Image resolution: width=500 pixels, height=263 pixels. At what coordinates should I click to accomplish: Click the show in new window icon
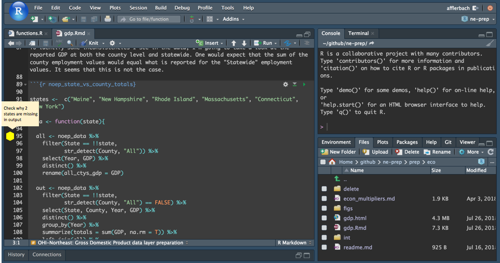32,43
